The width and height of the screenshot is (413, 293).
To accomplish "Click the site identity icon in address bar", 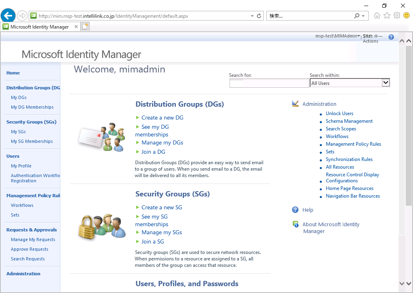I will pyautogui.click(x=33, y=16).
